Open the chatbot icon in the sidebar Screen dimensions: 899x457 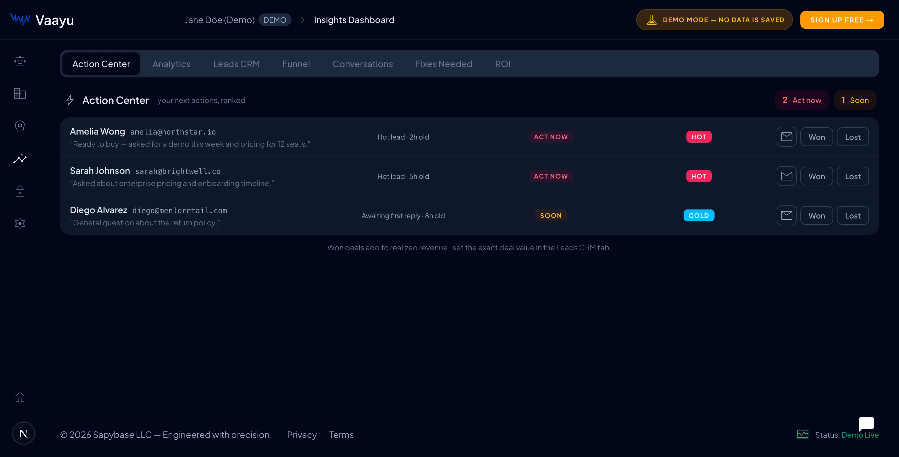click(20, 61)
